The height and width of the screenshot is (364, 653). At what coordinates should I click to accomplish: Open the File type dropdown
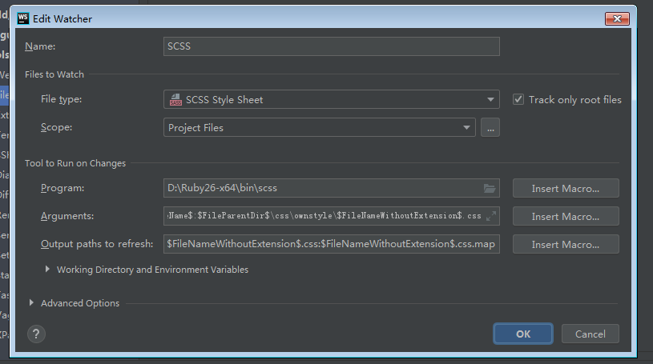click(x=332, y=99)
